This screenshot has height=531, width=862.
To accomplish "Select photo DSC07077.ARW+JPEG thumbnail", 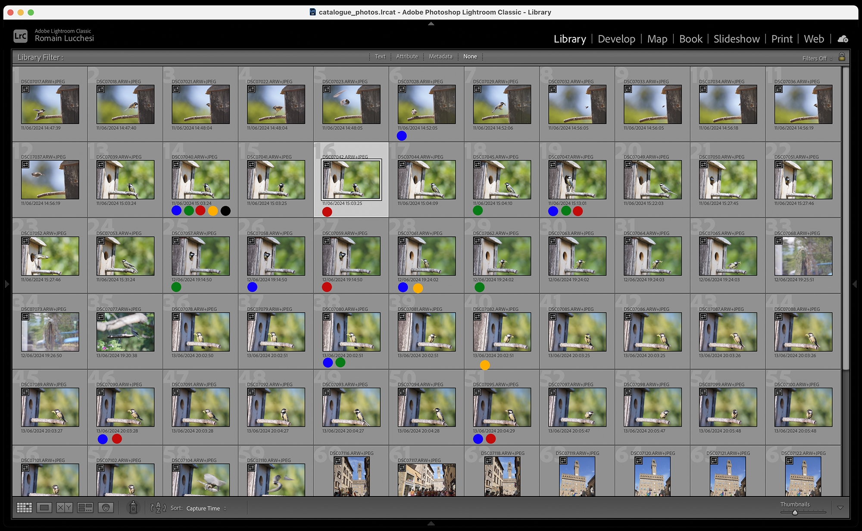I will point(125,332).
